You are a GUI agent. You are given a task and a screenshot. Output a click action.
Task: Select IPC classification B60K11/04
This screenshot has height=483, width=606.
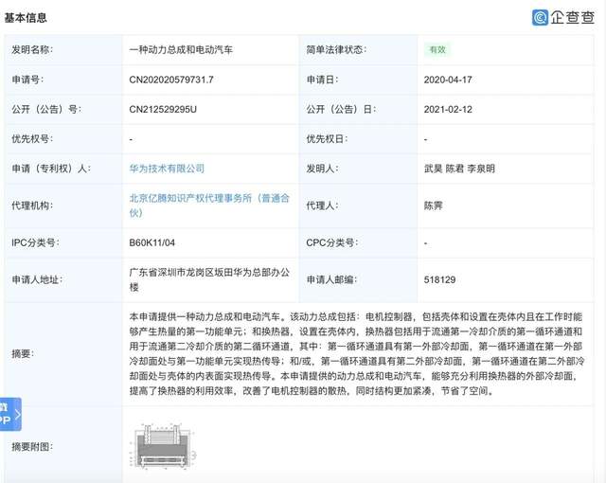tap(151, 242)
